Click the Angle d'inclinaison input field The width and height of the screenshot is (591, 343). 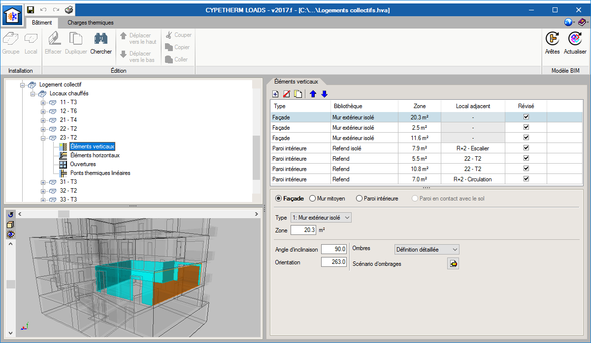[334, 249]
